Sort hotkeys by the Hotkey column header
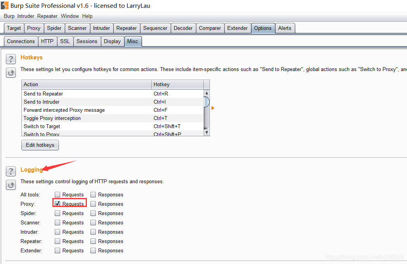Screen dimensions: 407x264 178,85
